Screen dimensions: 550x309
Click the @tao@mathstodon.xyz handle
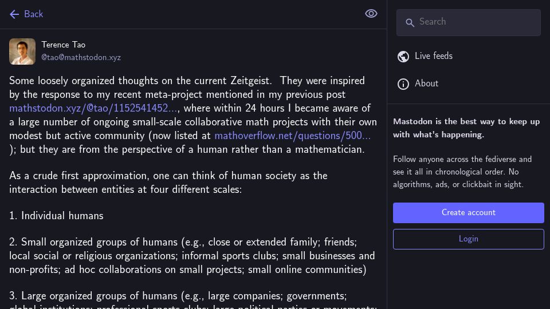[81, 57]
